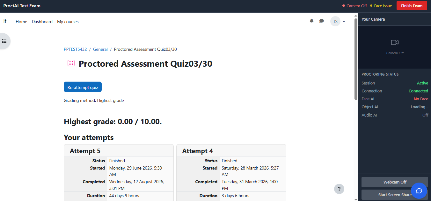Screen dimensions: 431x201
Task: Click 'Grading method: Highest grade' text
Action: [94, 100]
